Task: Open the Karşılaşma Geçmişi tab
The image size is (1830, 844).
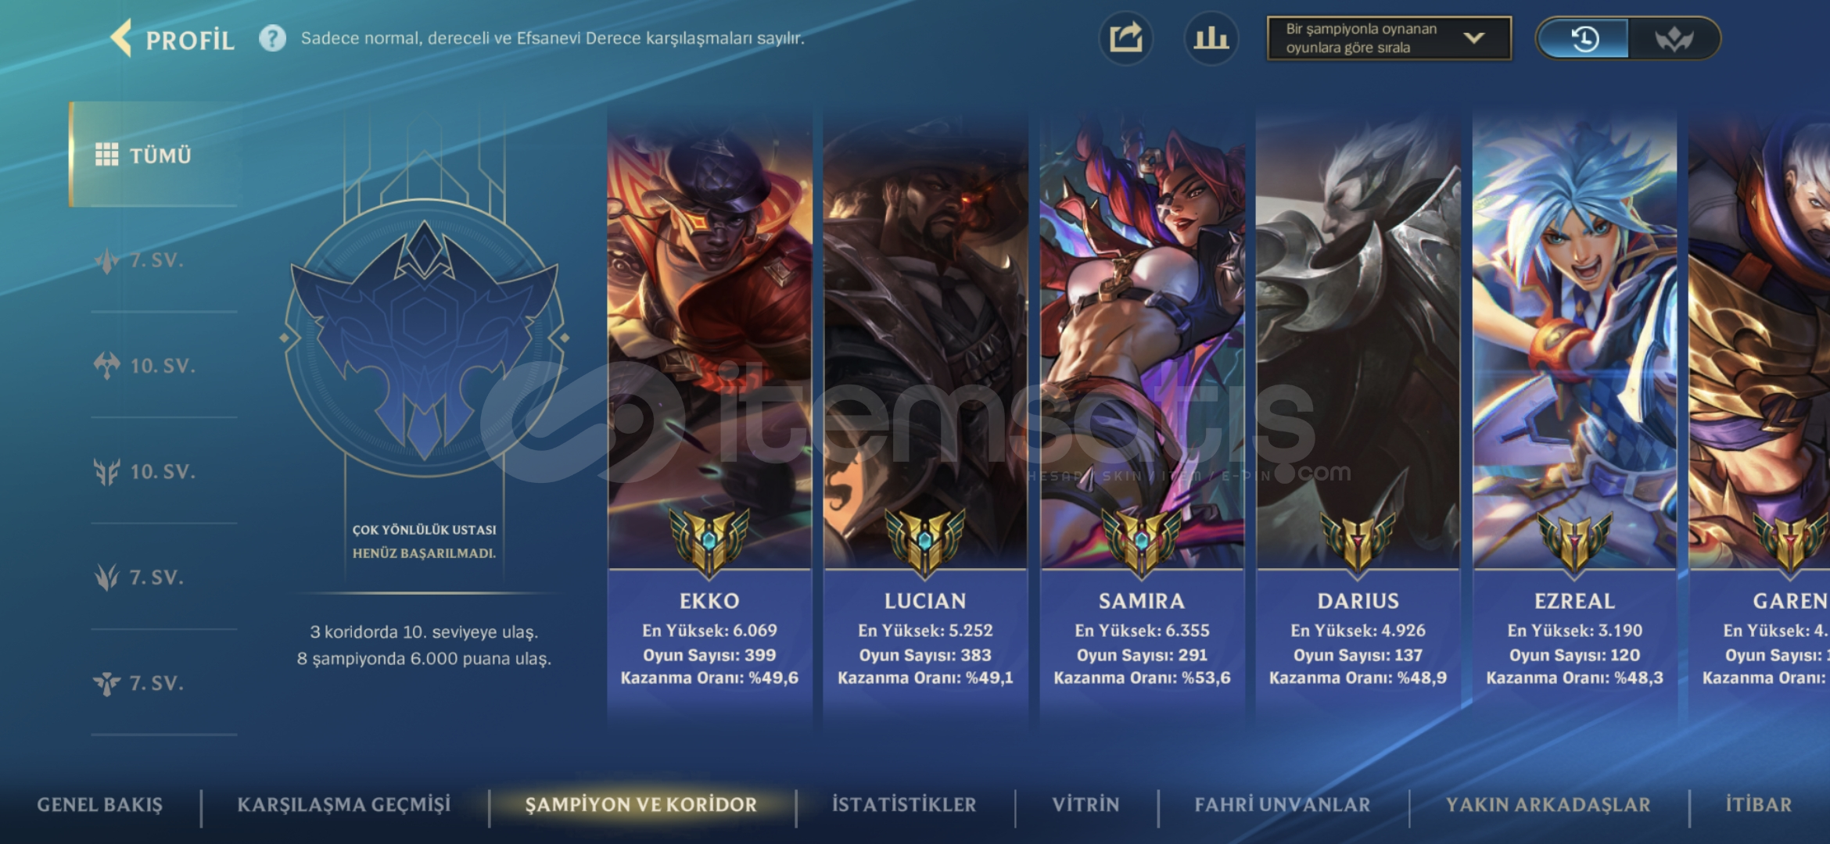Action: [344, 805]
